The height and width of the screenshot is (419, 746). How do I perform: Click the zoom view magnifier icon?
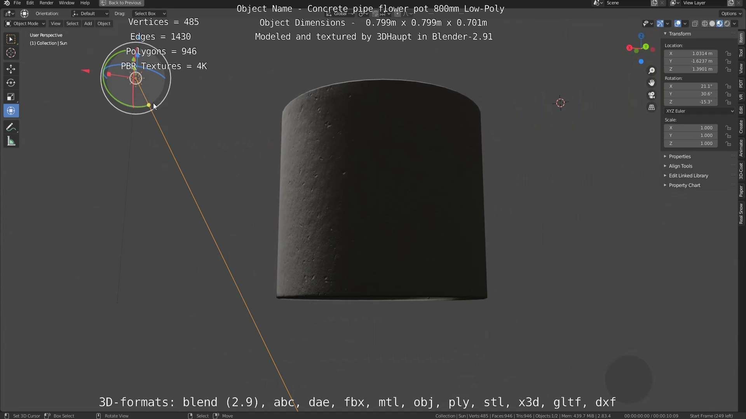point(652,71)
